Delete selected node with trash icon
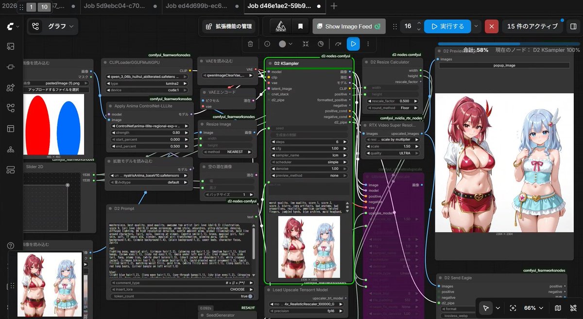Image resolution: width=583 pixels, height=319 pixels. [250, 44]
